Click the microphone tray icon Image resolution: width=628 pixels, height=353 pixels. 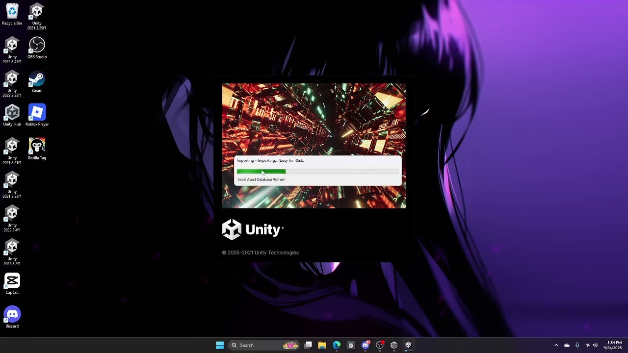point(577,345)
